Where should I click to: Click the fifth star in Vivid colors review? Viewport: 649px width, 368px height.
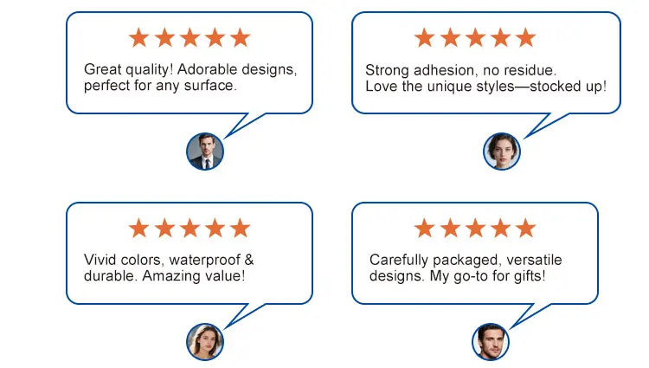point(240,229)
